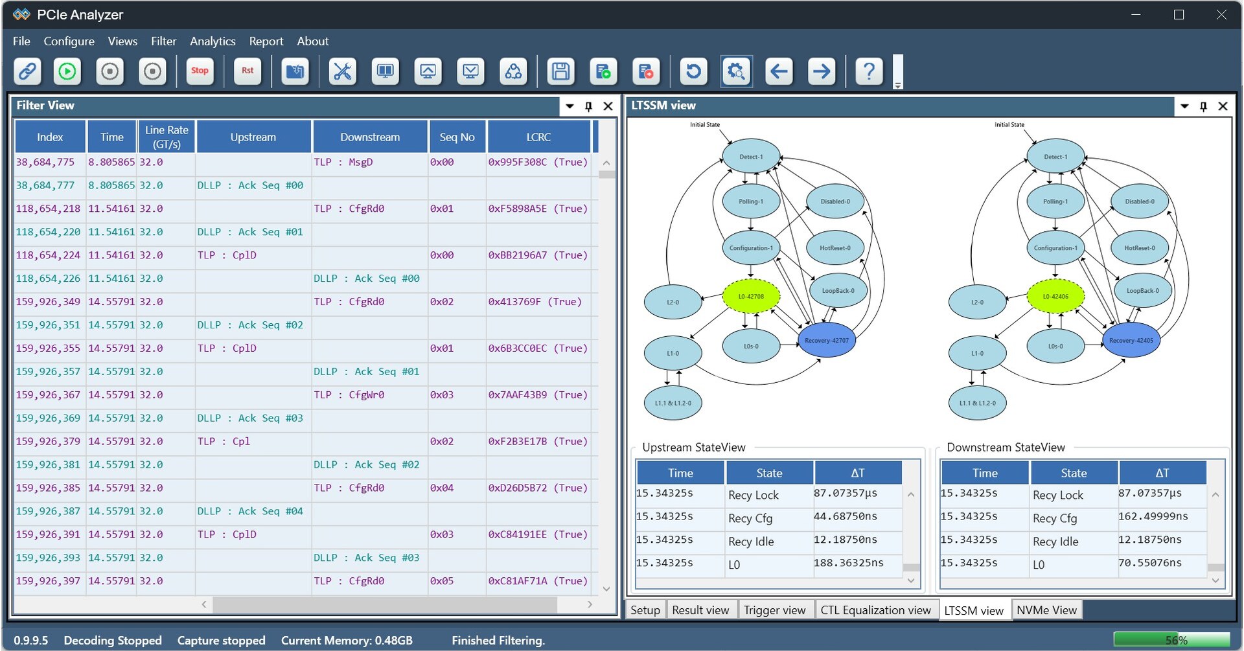Switch to the Result view tab
Image resolution: width=1244 pixels, height=651 pixels.
click(701, 610)
